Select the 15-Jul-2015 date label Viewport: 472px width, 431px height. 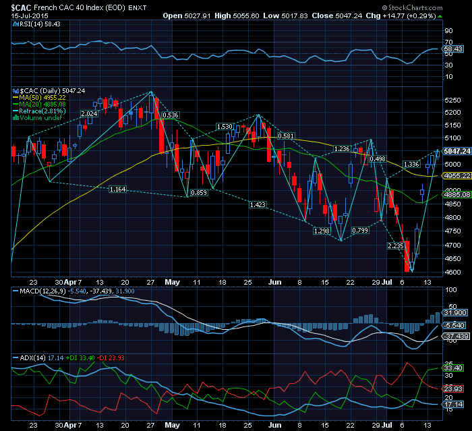(x=30, y=16)
